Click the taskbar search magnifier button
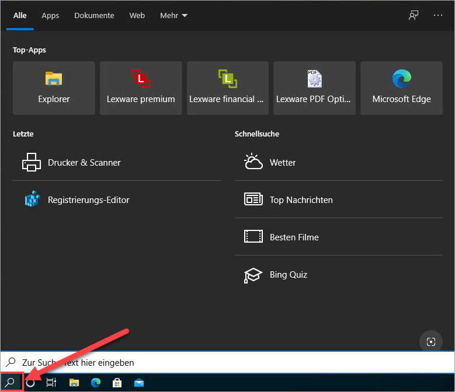The image size is (455, 392). (x=10, y=383)
